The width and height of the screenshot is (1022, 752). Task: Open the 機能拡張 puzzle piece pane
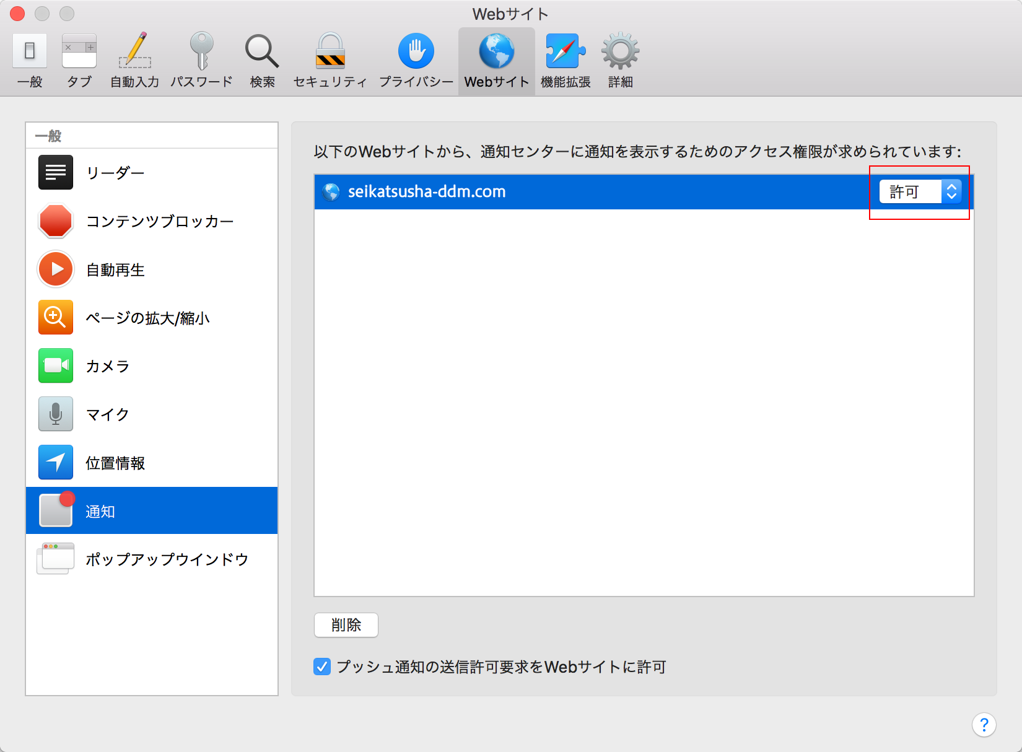click(x=566, y=61)
